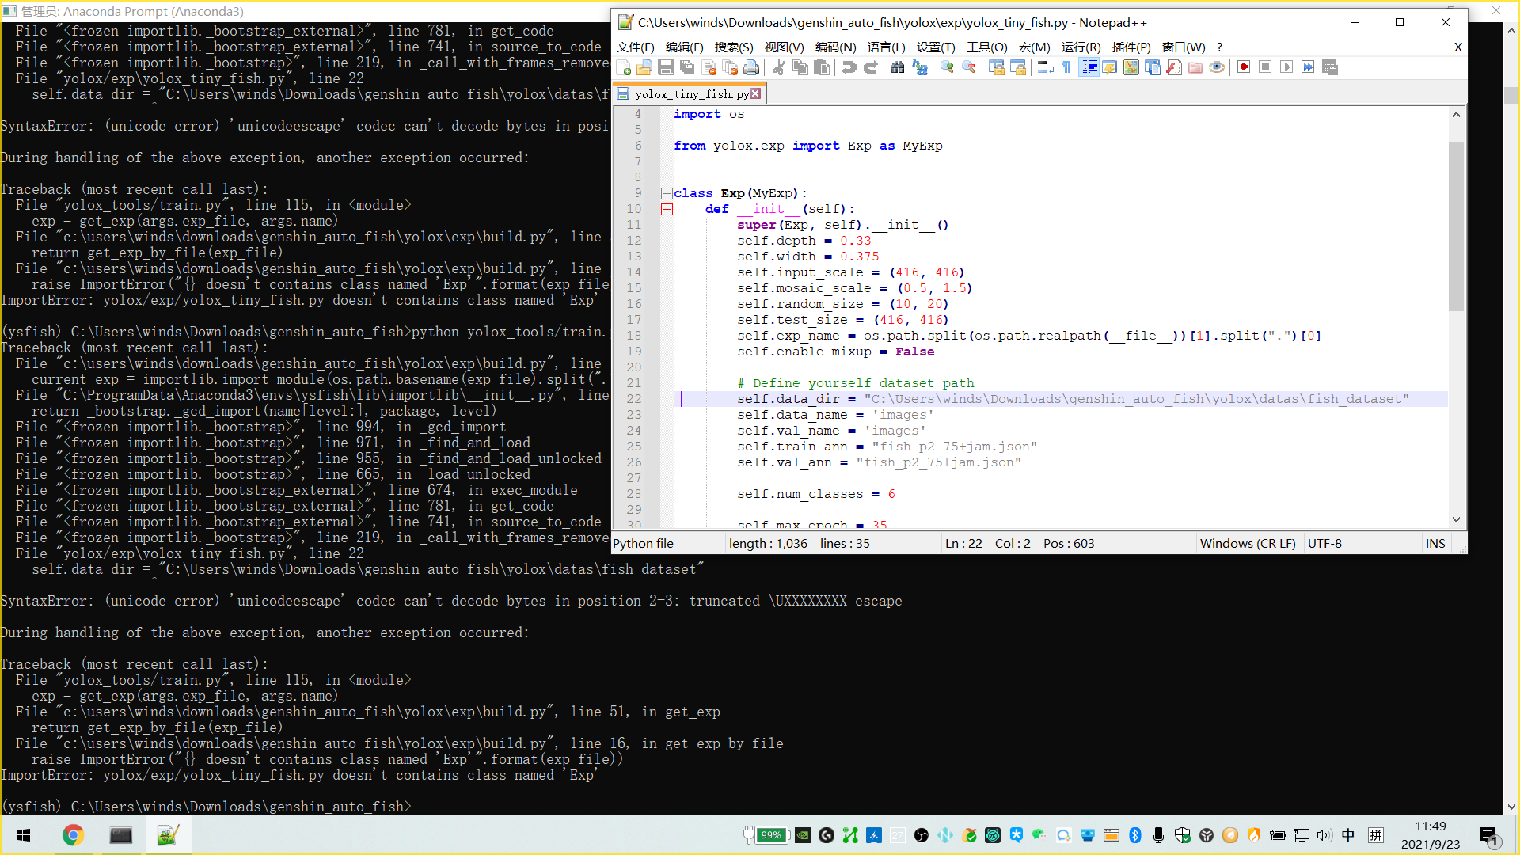Open the 语言(L) menu

click(x=886, y=47)
